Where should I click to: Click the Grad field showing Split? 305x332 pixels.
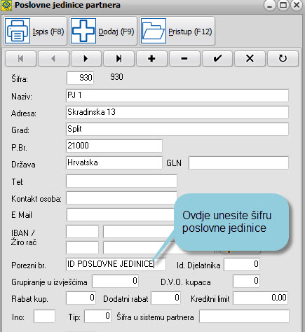coord(177,129)
